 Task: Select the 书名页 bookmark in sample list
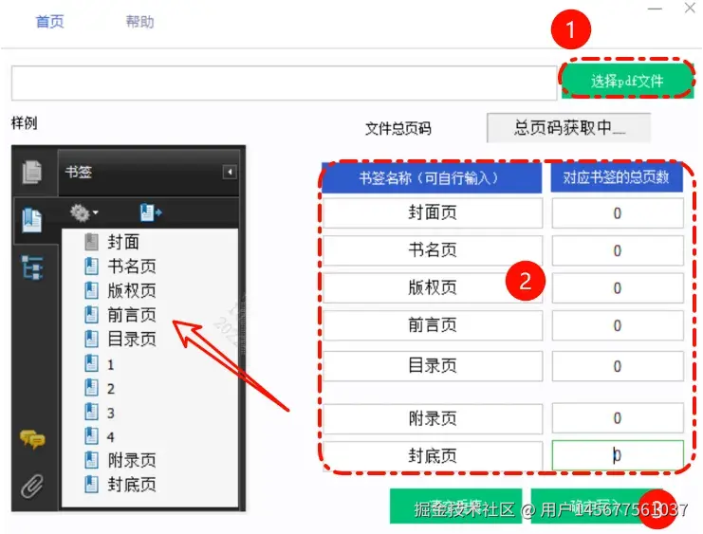pos(120,267)
